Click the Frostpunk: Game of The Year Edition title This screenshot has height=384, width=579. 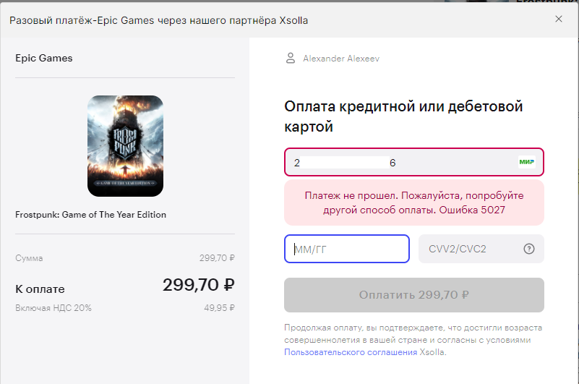click(x=90, y=215)
